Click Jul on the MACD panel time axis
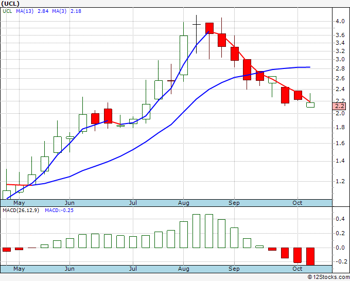The image size is (350, 281). (133, 269)
